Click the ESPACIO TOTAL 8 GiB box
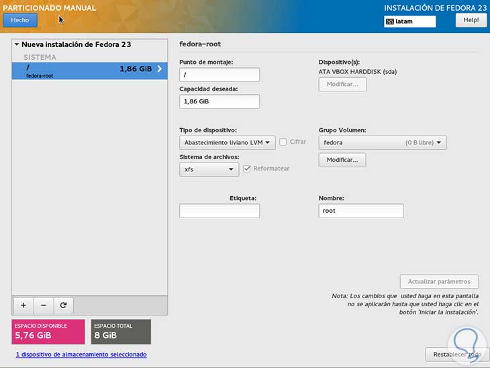Viewport: 490px width, 368px height. pyautogui.click(x=121, y=332)
